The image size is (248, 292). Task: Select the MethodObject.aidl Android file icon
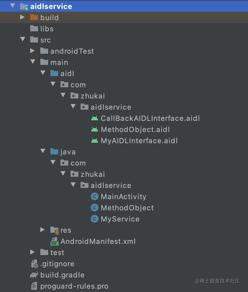[x=95, y=129]
